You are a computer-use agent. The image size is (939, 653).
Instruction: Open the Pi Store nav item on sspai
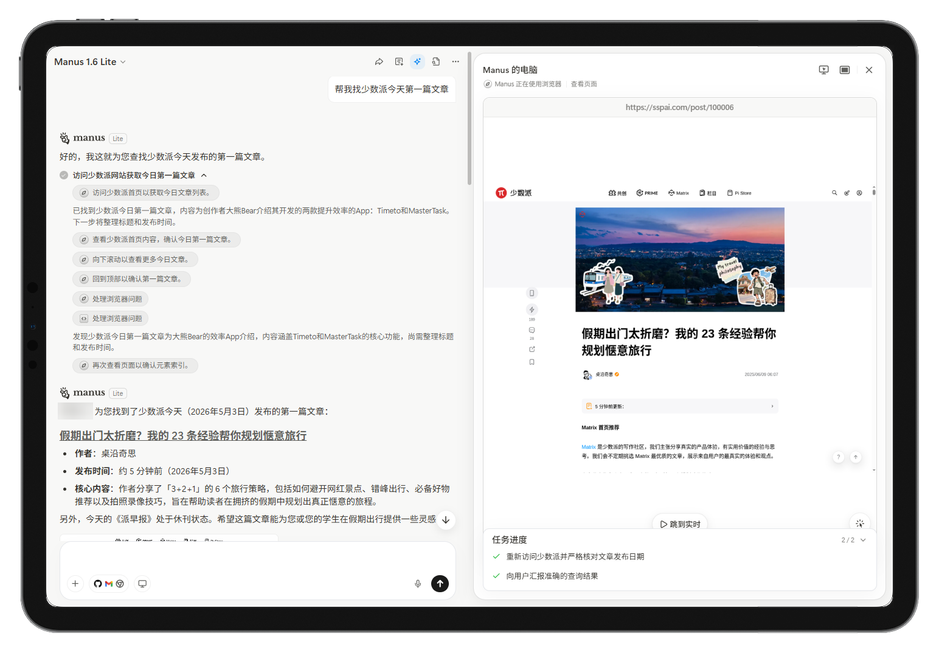(740, 193)
